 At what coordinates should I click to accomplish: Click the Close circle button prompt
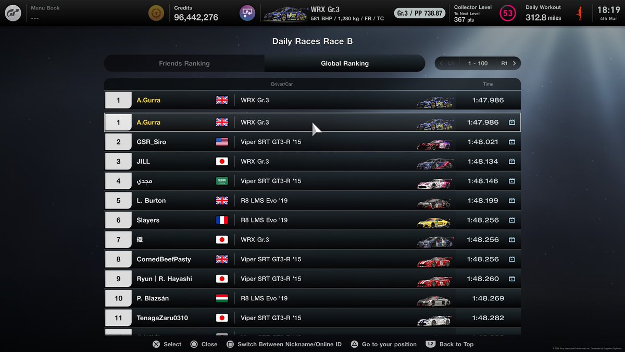(x=204, y=344)
